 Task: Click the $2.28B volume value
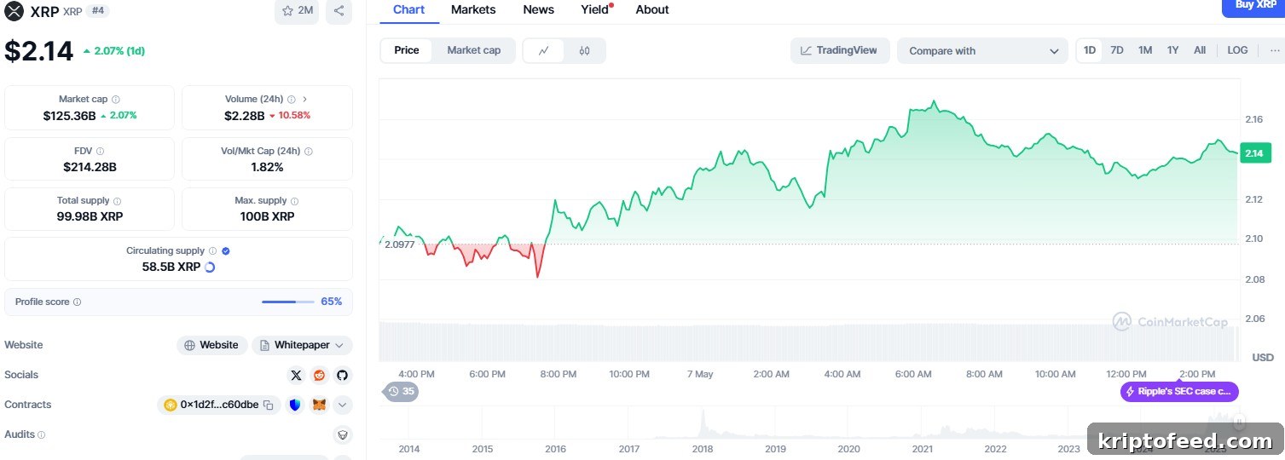point(244,115)
